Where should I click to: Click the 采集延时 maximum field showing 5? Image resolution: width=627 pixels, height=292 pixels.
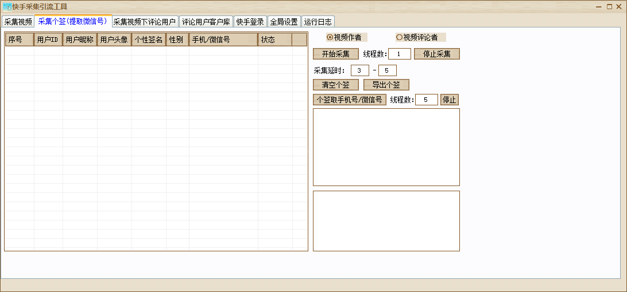387,70
